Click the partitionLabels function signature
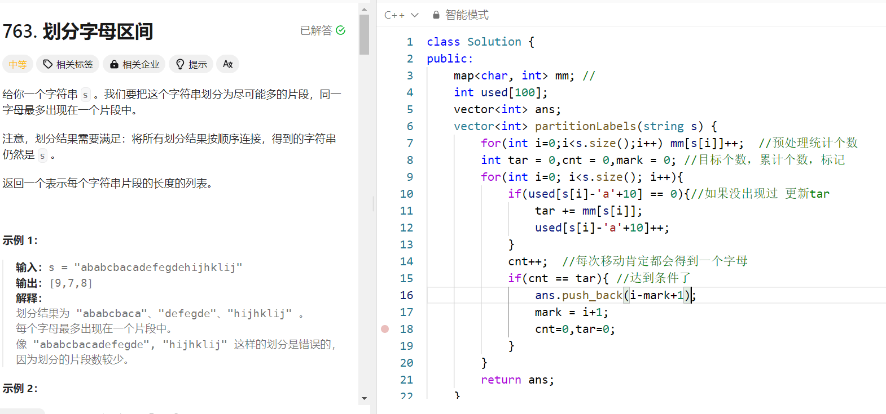This screenshot has width=886, height=414. [585, 126]
